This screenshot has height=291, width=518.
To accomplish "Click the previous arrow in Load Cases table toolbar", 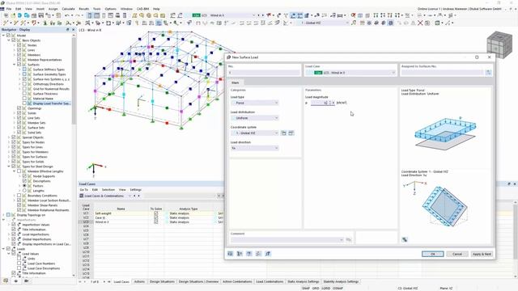I will coord(134,196).
